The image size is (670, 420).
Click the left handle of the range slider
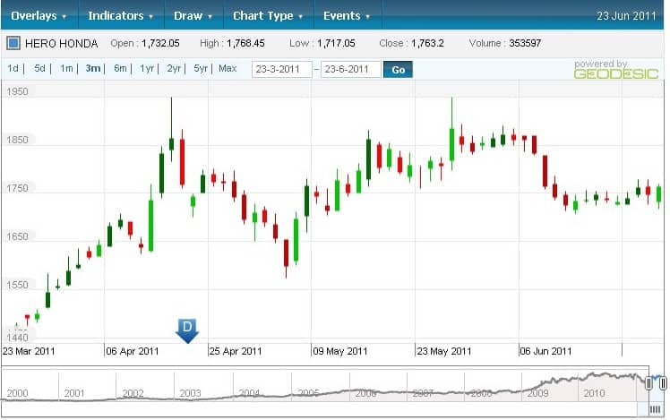[x=648, y=383]
